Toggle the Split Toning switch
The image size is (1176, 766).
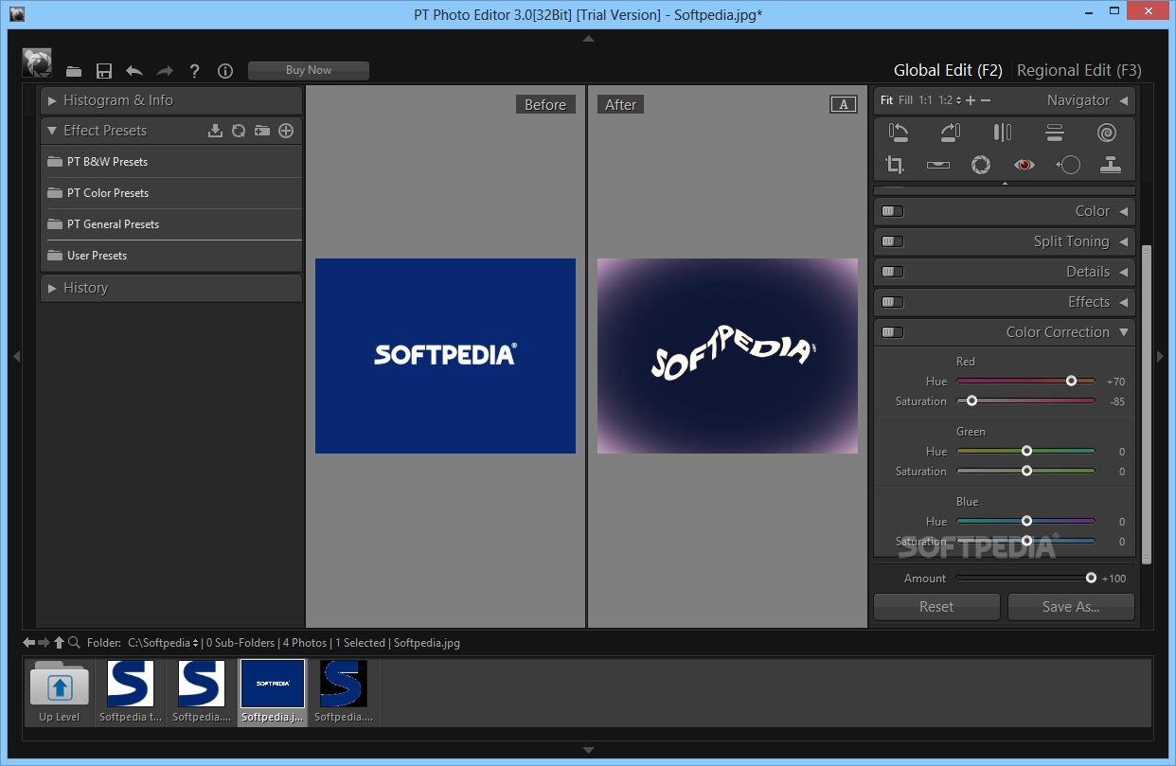coord(892,241)
